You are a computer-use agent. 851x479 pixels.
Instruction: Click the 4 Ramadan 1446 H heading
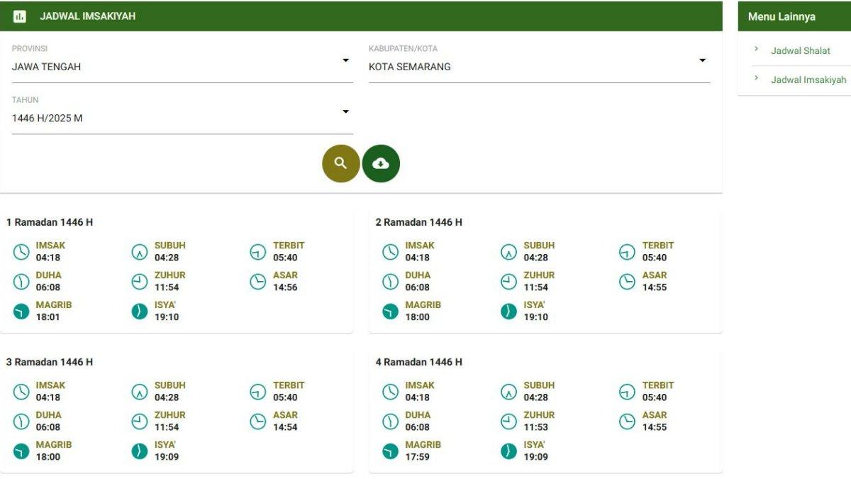point(418,362)
